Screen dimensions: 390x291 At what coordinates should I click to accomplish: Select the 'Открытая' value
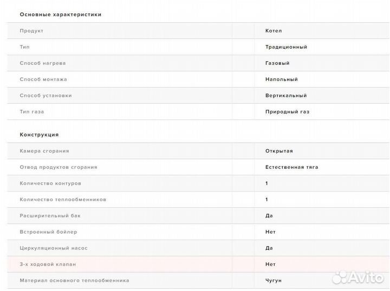[279, 151]
